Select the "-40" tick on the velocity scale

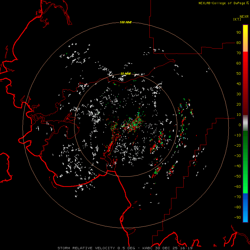237,166
